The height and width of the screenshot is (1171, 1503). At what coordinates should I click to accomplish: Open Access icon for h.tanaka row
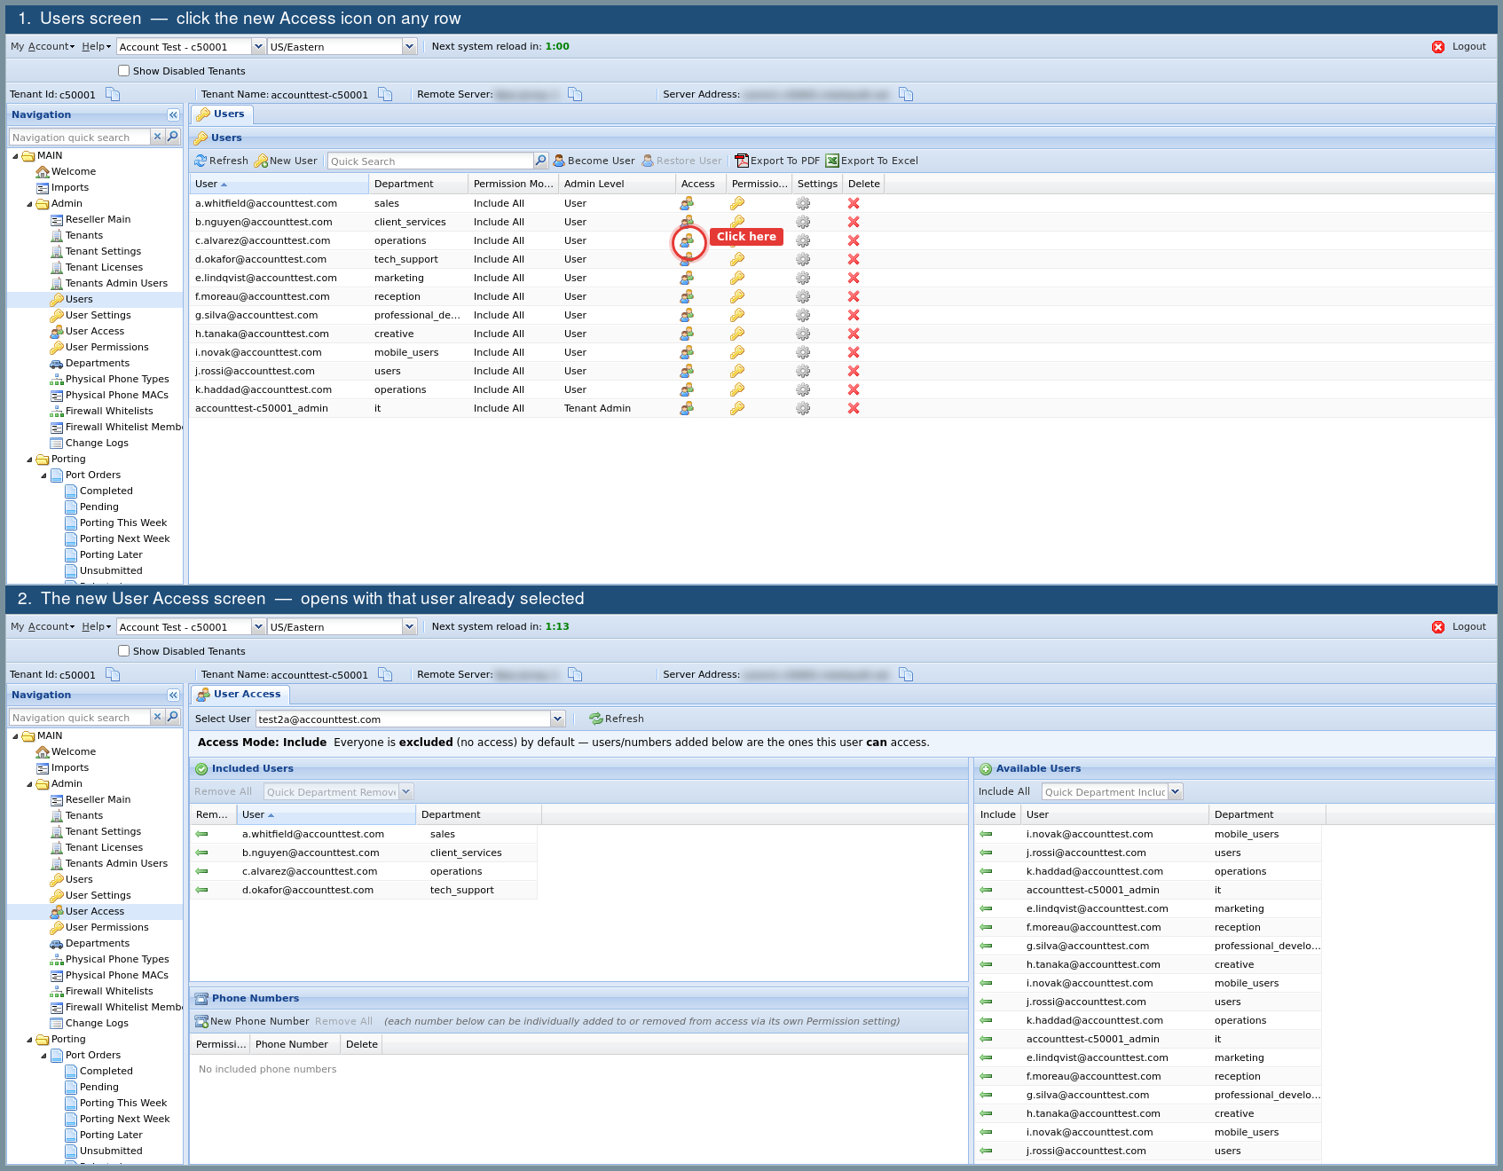point(687,334)
